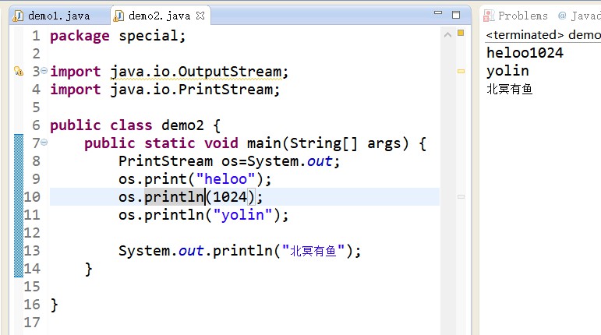Click class name 'demo2' in declaration
The height and width of the screenshot is (335, 601).
pyautogui.click(x=182, y=125)
